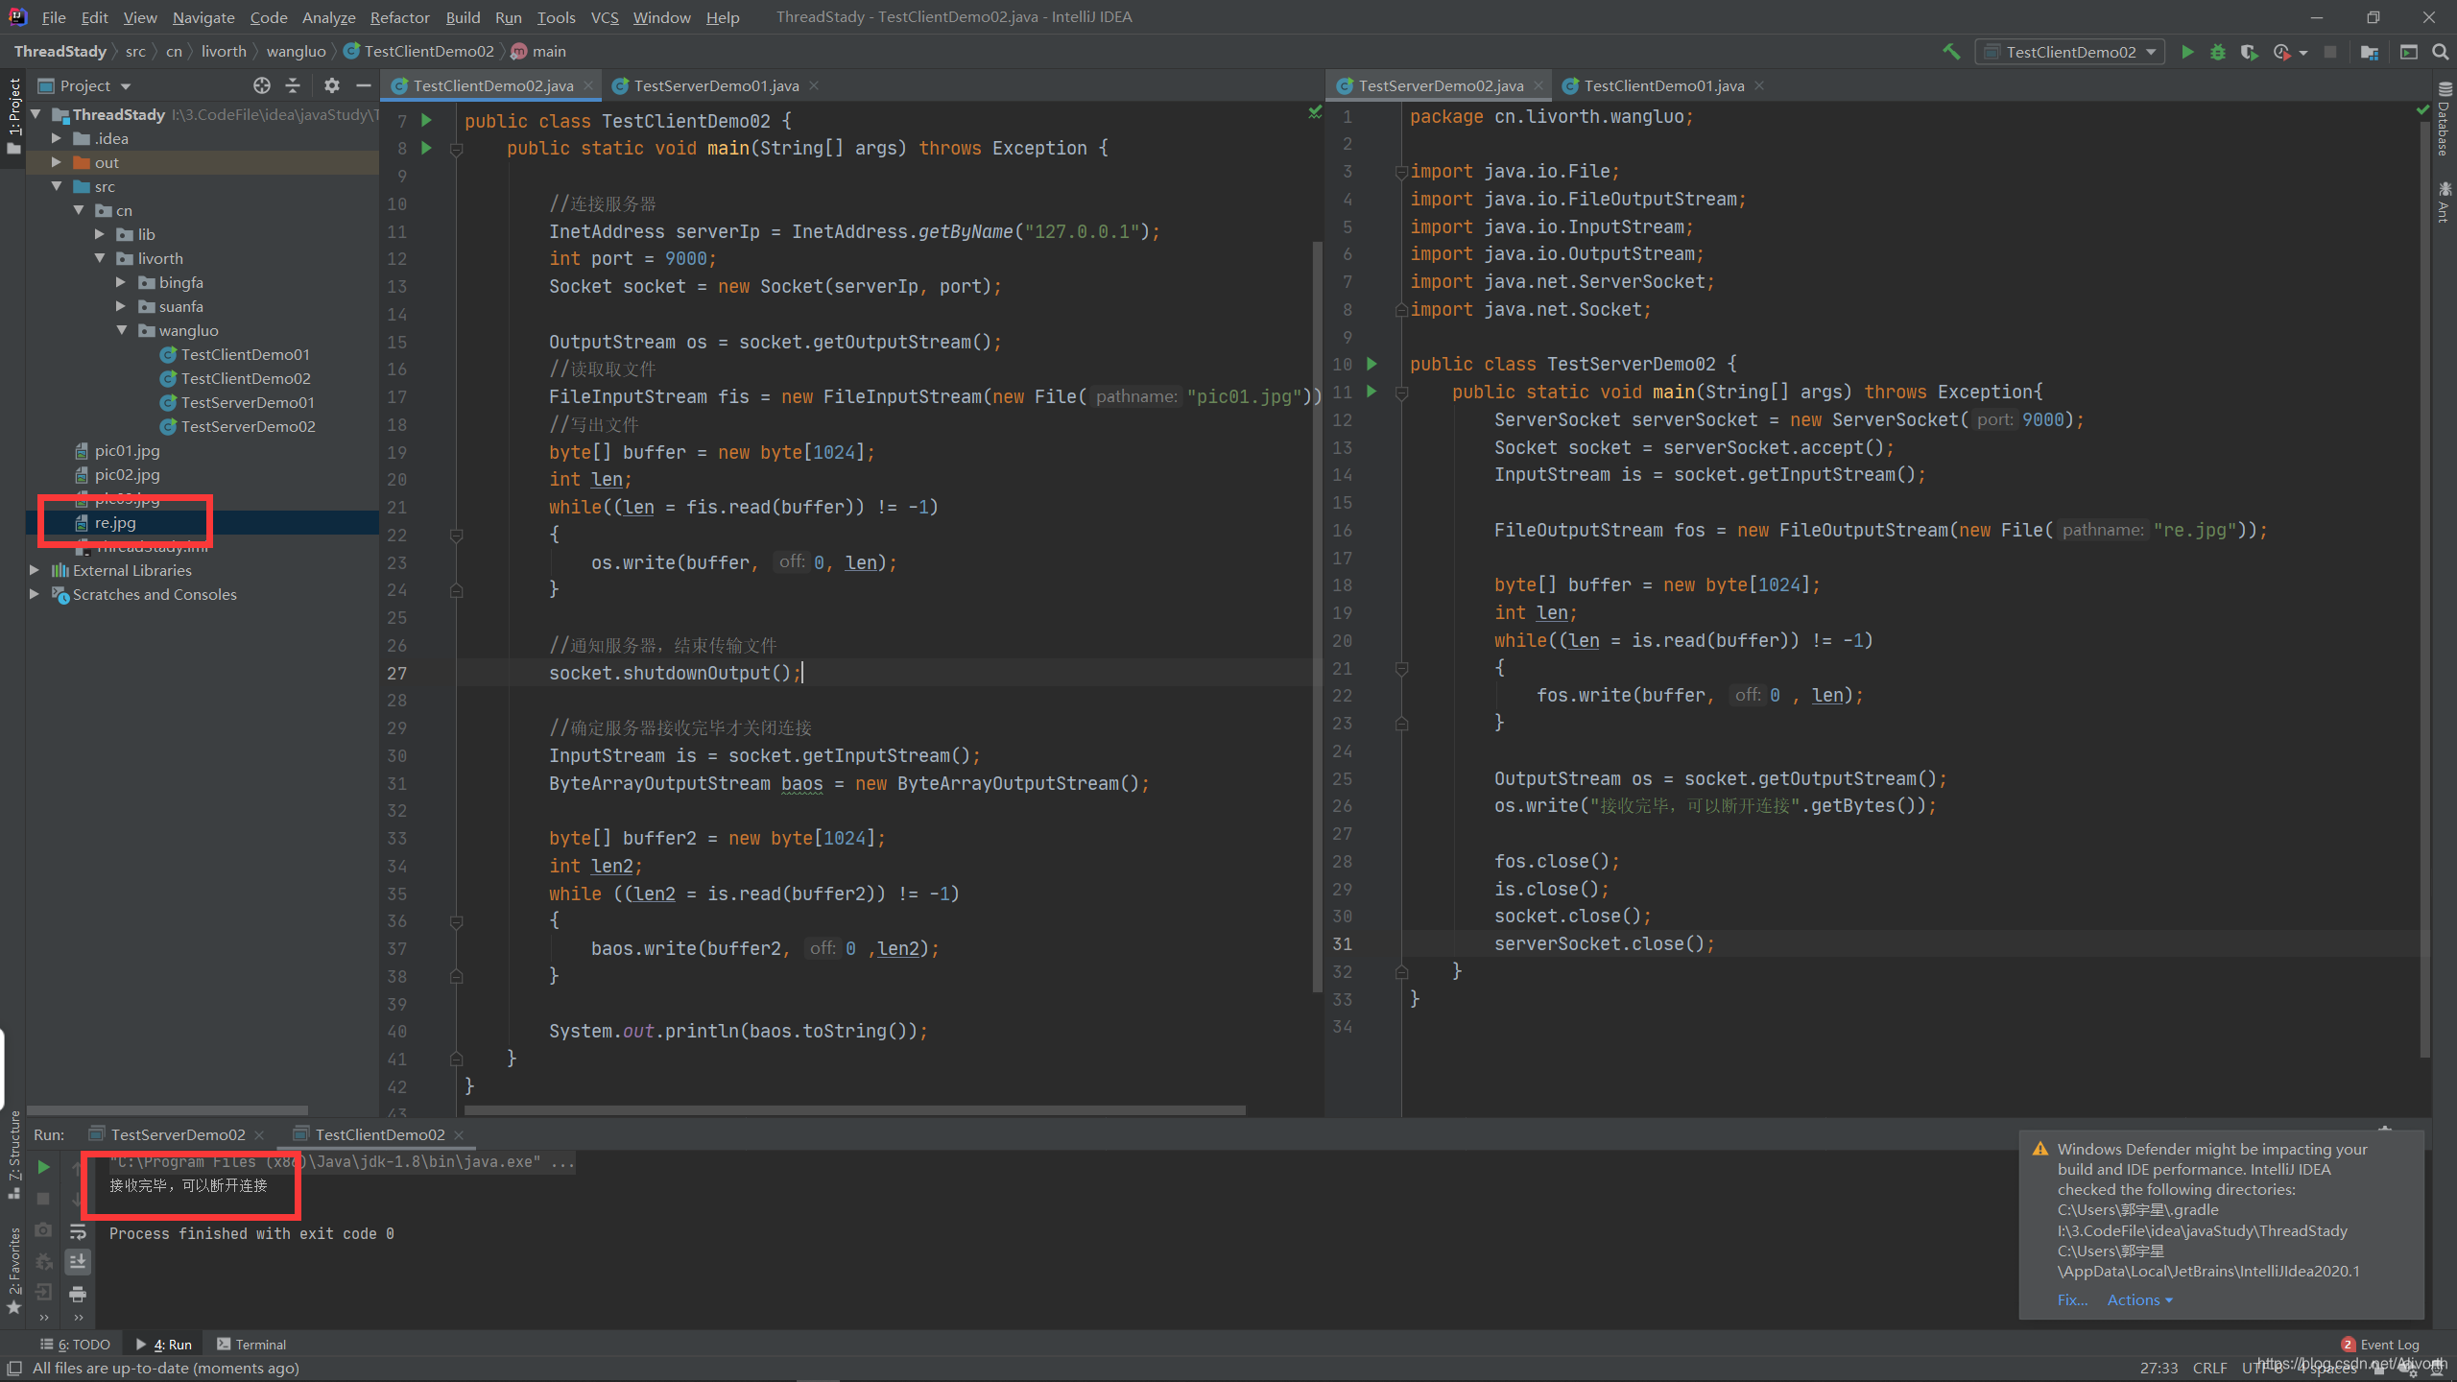
Task: Toggle code folding at line 22 in left editor
Action: pos(457,535)
